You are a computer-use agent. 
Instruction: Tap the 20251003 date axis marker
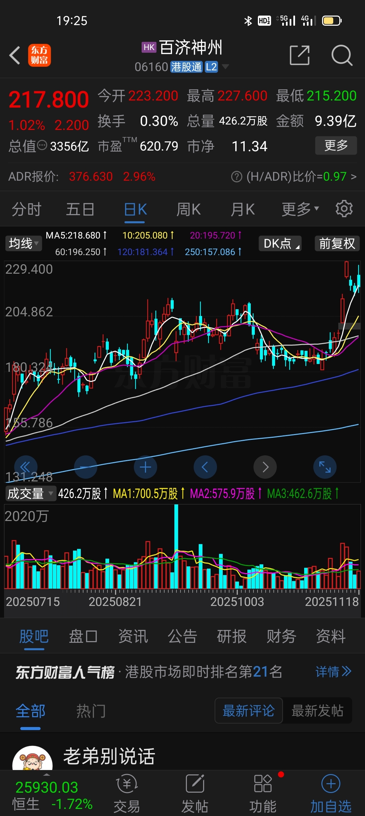click(x=237, y=602)
